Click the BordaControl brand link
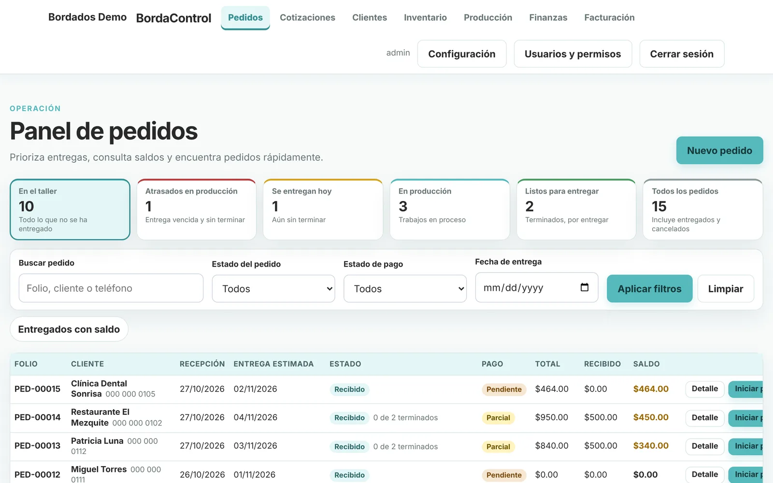Screen dimensions: 773x483 click(174, 18)
